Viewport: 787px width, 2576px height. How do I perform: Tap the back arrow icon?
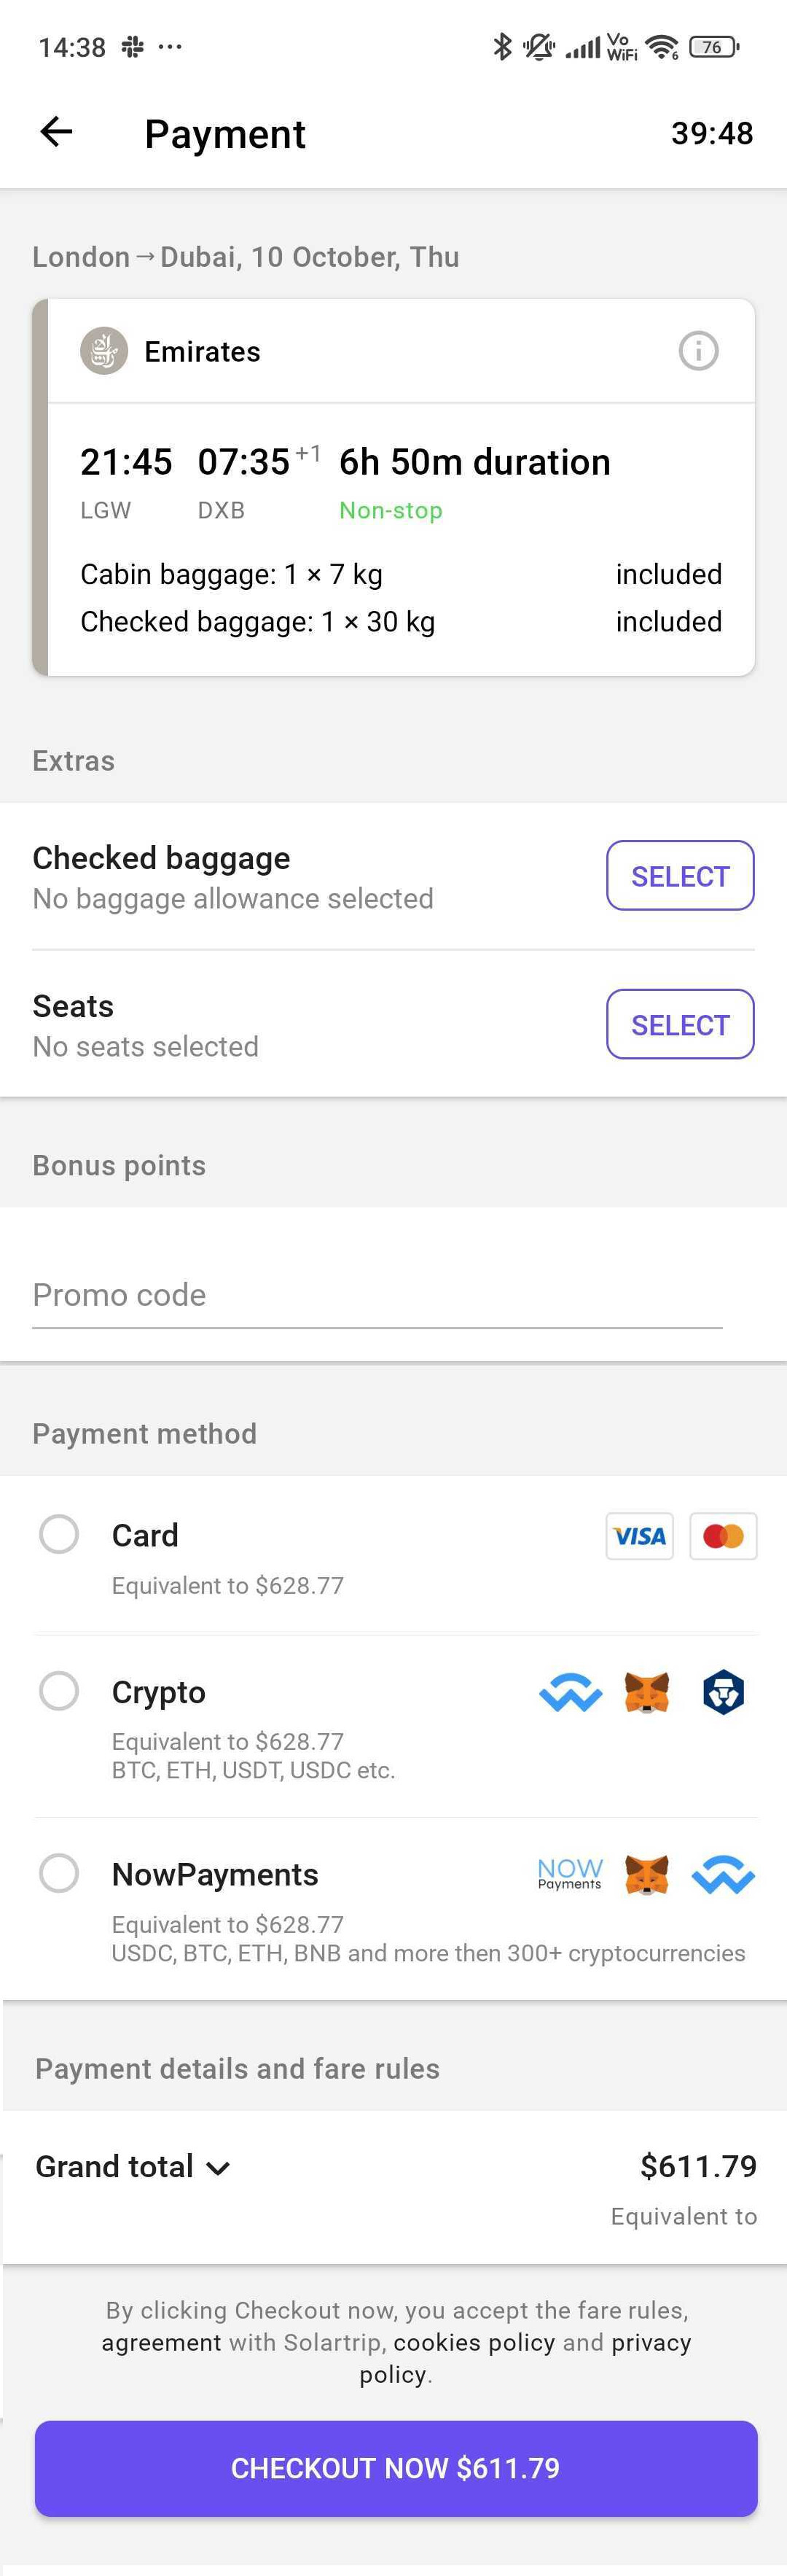click(x=57, y=132)
